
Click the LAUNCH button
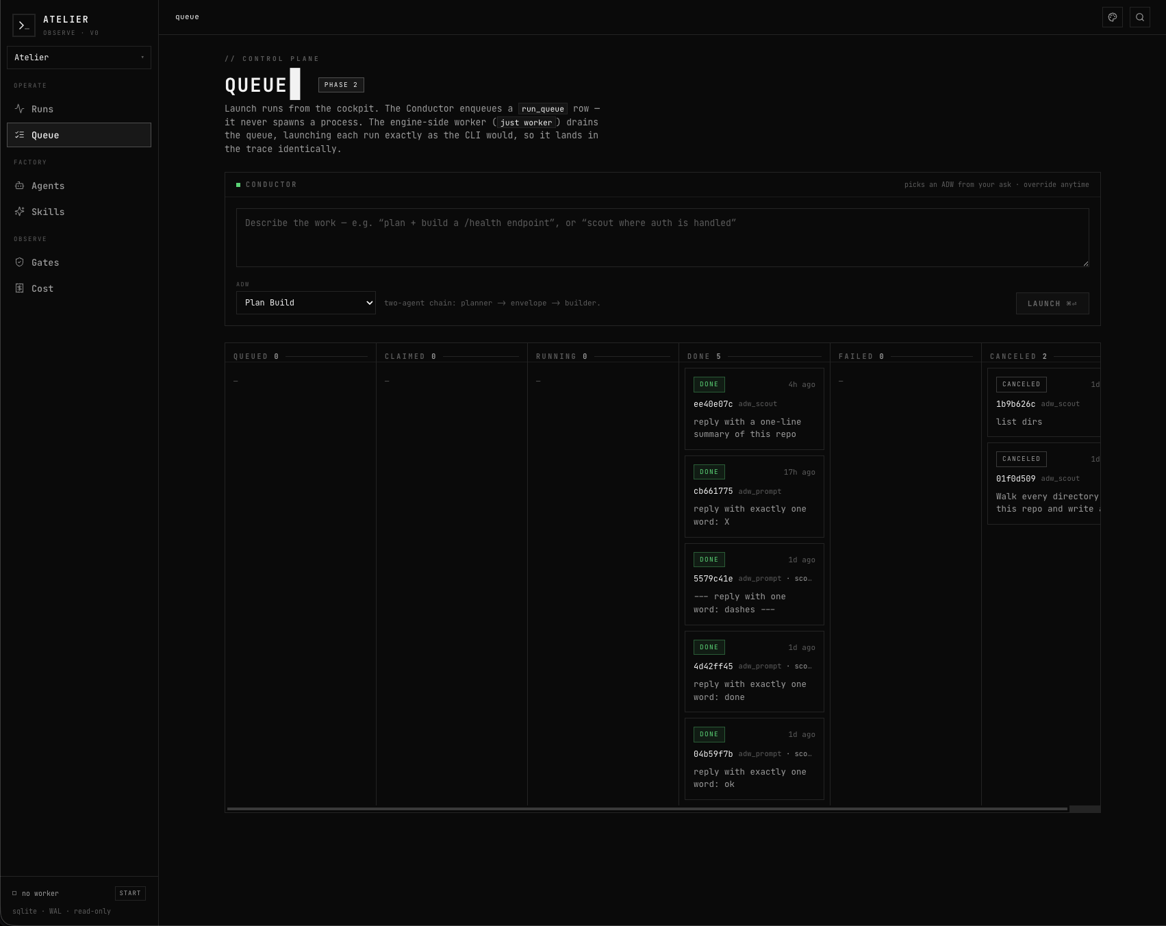pyautogui.click(x=1052, y=303)
